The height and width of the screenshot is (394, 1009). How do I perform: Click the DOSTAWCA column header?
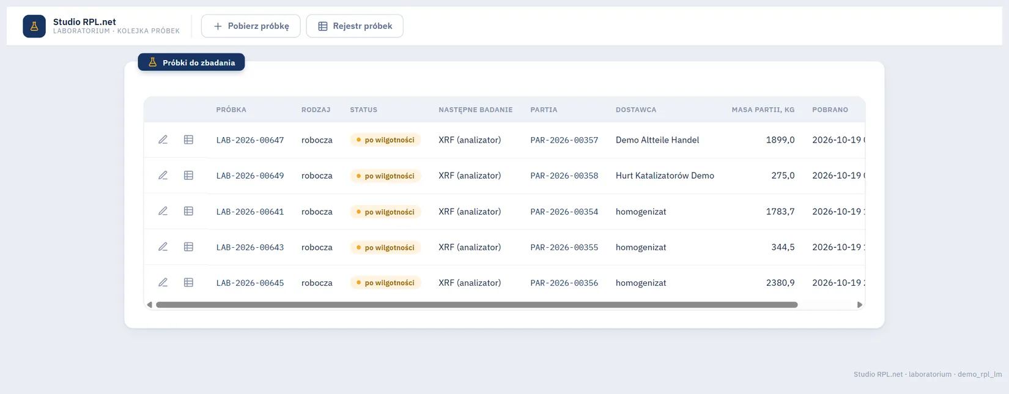click(636, 110)
